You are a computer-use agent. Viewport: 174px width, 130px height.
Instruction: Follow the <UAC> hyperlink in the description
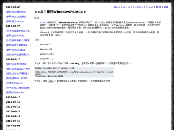pyautogui.click(x=44, y=22)
